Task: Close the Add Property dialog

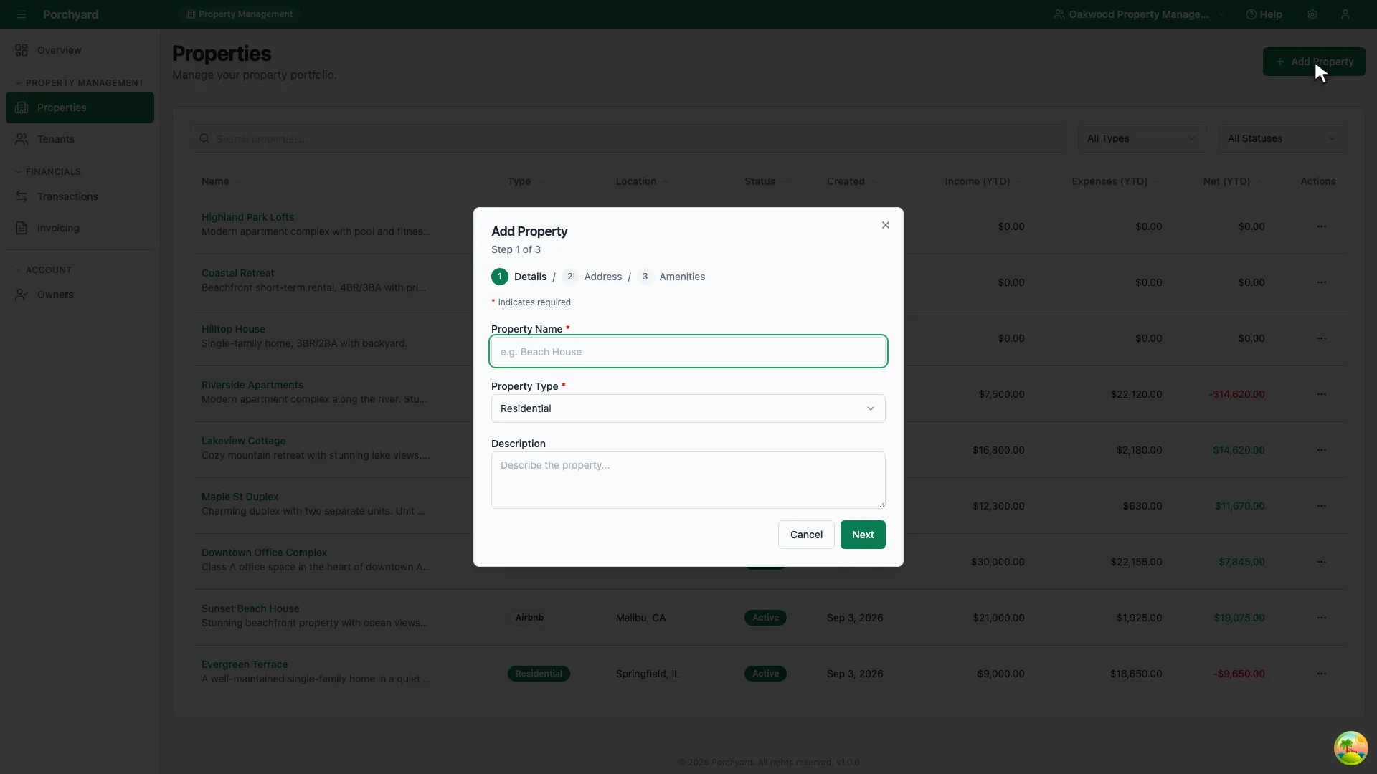Action: coord(886,225)
